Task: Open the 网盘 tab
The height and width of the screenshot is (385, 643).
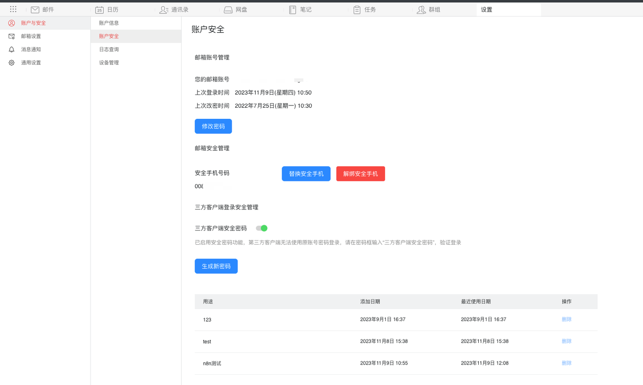Action: 242,10
